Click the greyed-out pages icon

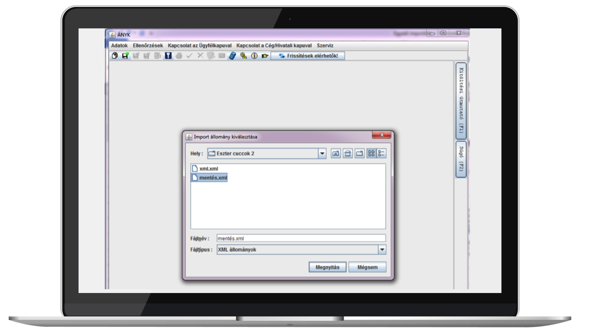(211, 56)
